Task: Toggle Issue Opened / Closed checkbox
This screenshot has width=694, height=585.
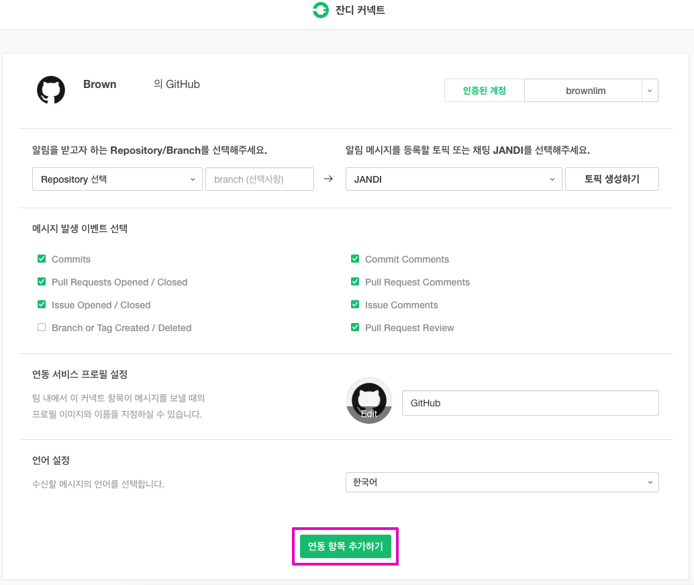Action: coord(42,305)
